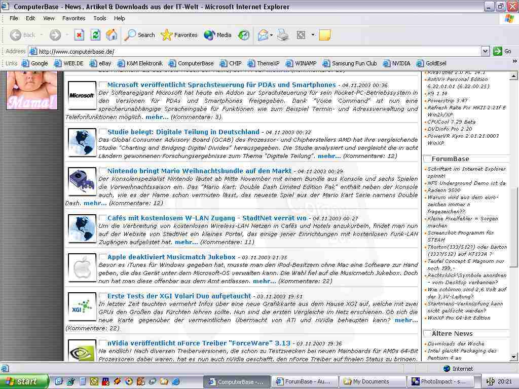
Task: Open the History pane icon
Action: point(244,35)
